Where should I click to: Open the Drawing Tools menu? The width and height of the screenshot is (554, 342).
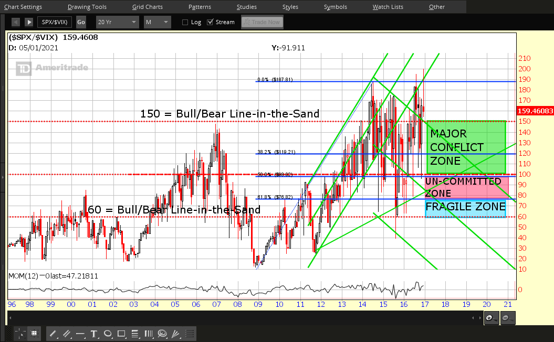click(x=87, y=7)
